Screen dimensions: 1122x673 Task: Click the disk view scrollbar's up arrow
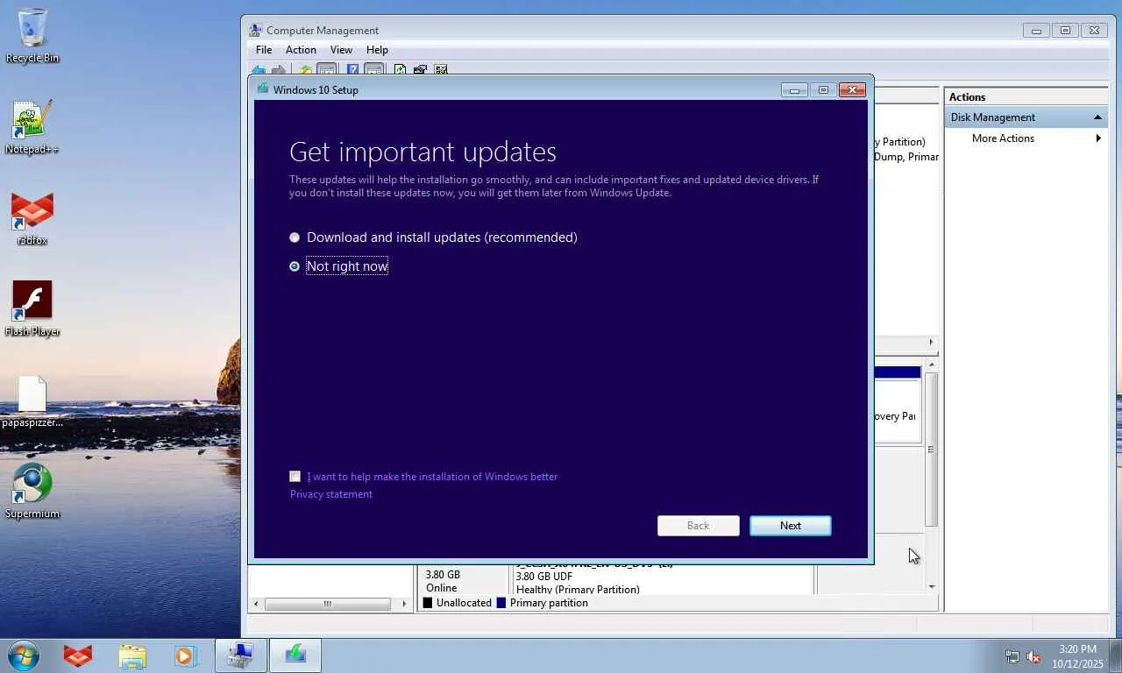pos(932,364)
